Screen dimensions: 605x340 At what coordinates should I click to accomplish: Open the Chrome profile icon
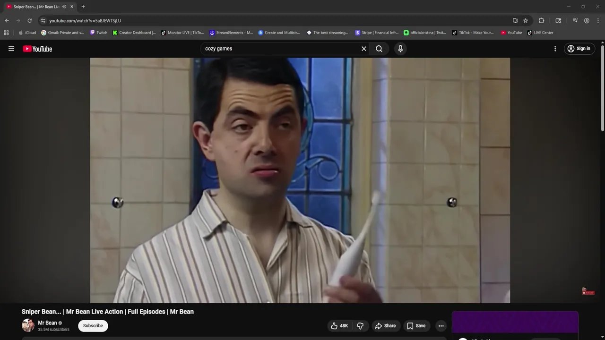587,21
